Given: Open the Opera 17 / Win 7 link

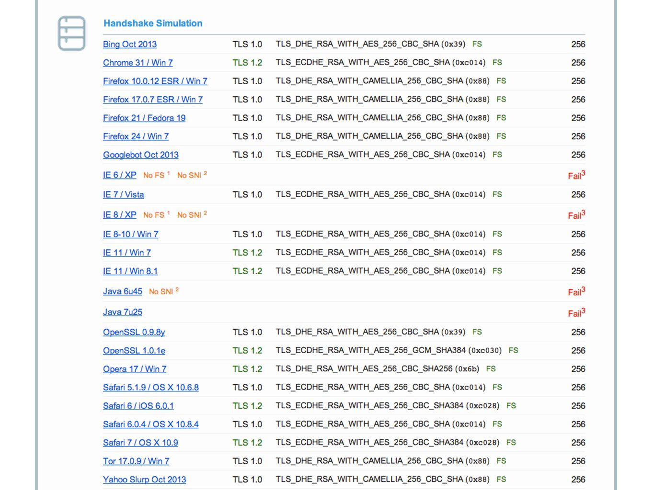Looking at the screenshot, I should coord(135,369).
